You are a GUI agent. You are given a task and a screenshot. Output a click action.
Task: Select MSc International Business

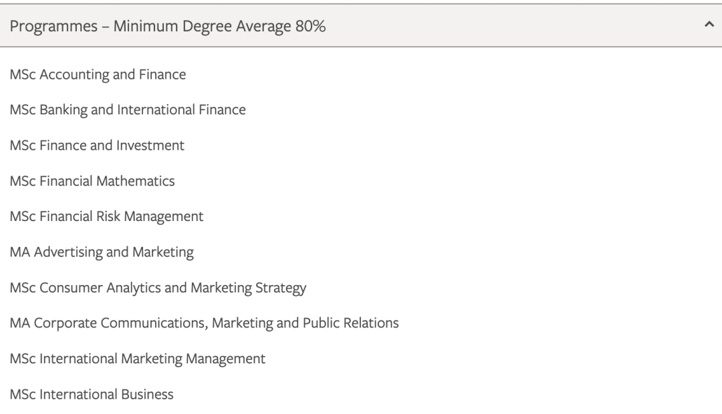click(x=92, y=394)
